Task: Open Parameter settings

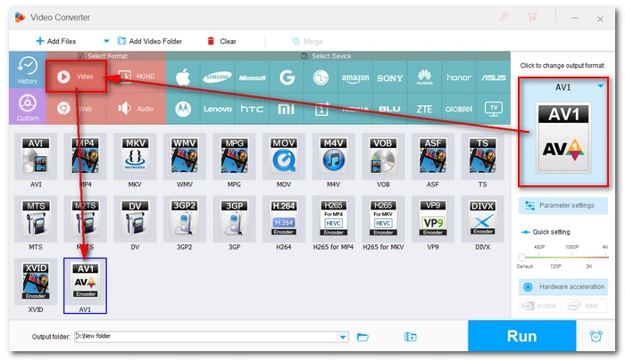Action: coord(563,205)
